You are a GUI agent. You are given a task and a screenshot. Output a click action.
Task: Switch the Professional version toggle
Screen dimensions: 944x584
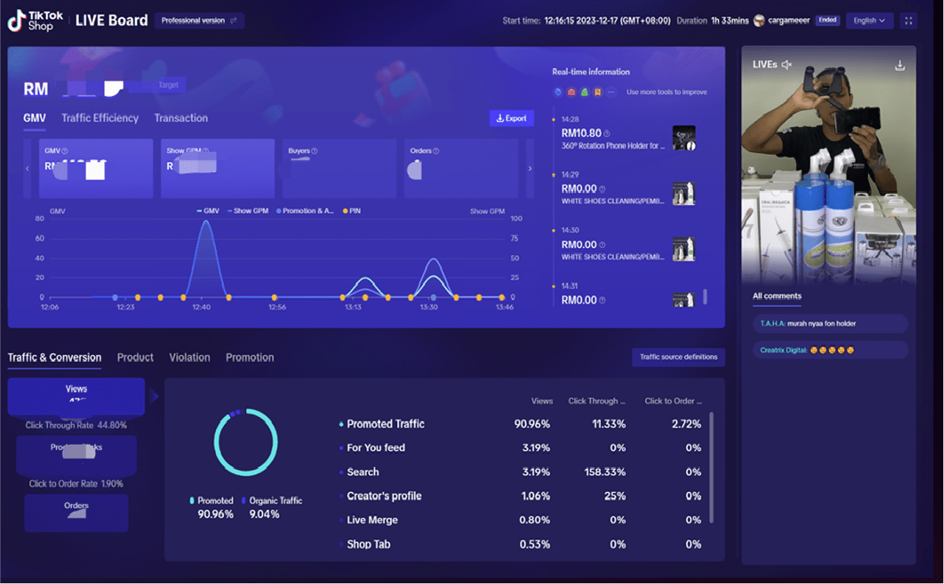199,20
